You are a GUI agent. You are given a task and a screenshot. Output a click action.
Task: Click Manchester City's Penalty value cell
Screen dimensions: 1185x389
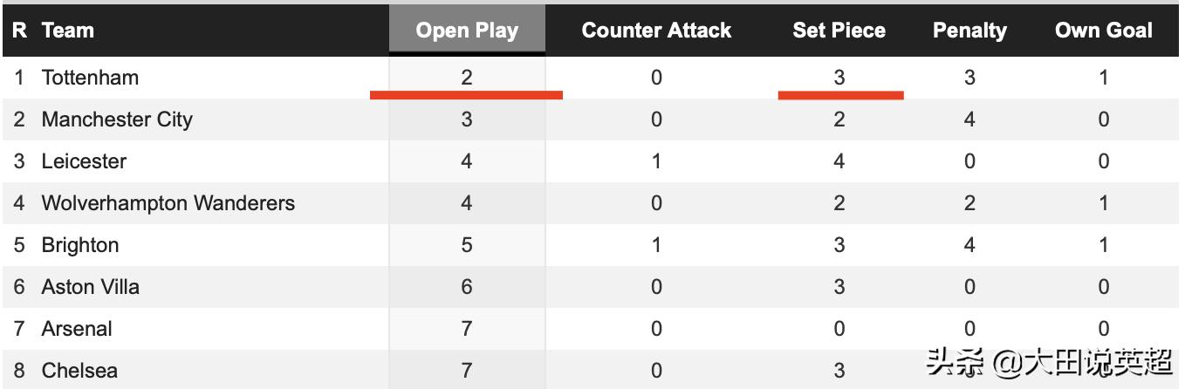(969, 119)
